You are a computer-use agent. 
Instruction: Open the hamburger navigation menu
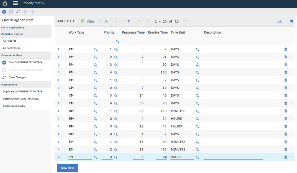[15, 3]
